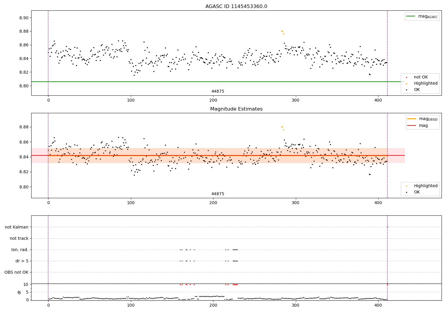
Task: Click x-axis tick 400 on Magnitude Estimates plot
Action: (x=378, y=203)
